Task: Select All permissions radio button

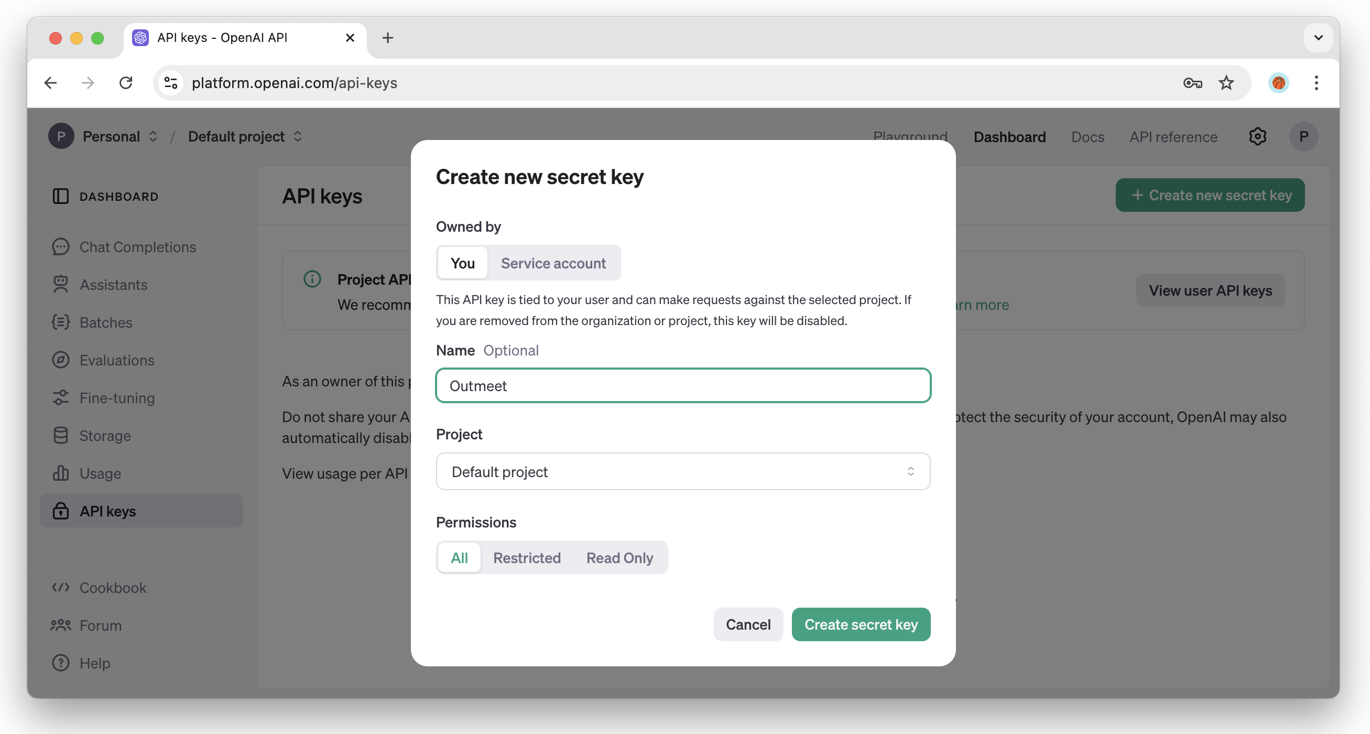Action: [460, 557]
